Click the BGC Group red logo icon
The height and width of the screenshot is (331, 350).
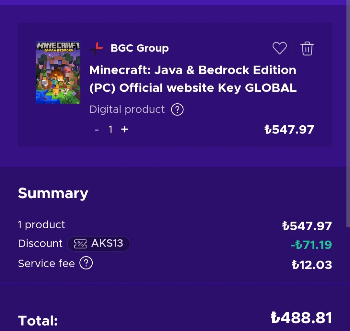pyautogui.click(x=96, y=49)
